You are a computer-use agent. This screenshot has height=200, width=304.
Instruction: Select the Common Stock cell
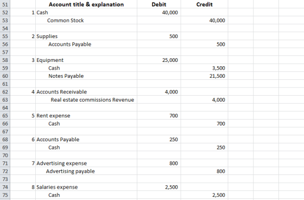click(86, 21)
